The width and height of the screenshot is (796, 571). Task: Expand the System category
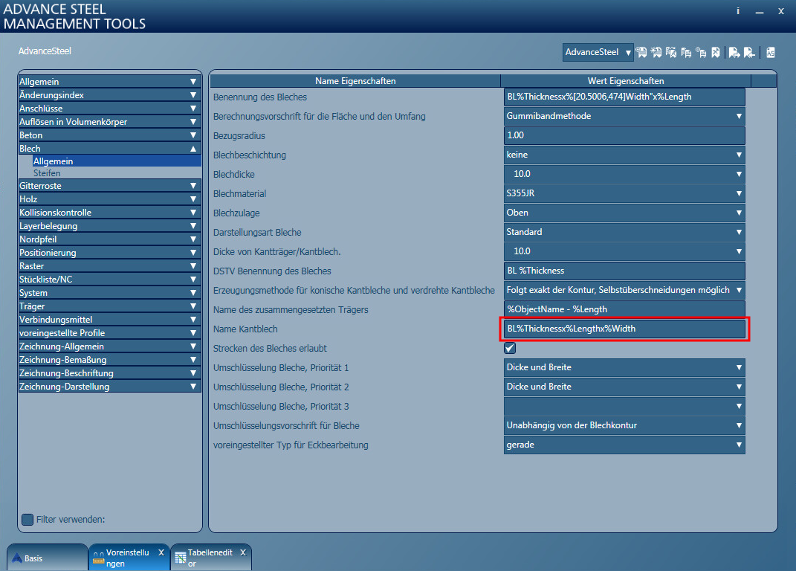click(110, 293)
